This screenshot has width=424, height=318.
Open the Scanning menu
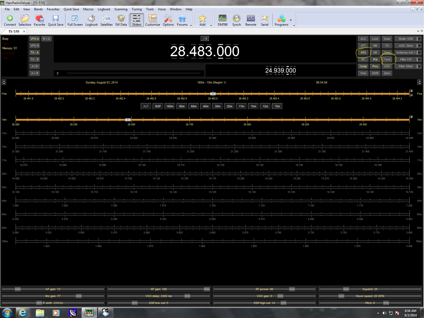(x=121, y=9)
